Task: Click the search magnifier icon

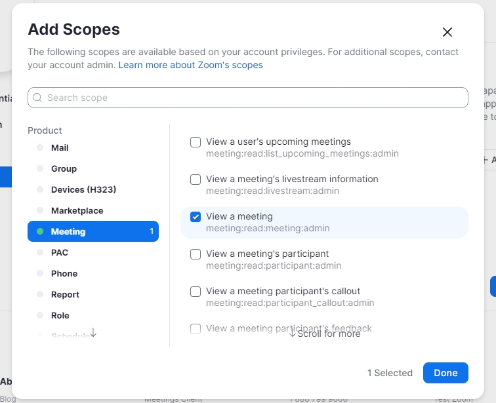Action: [x=37, y=98]
